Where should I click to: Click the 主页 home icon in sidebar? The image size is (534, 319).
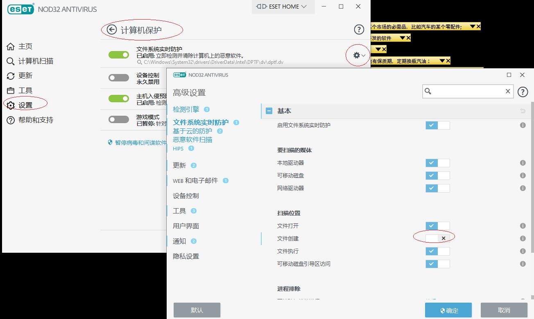(x=11, y=46)
